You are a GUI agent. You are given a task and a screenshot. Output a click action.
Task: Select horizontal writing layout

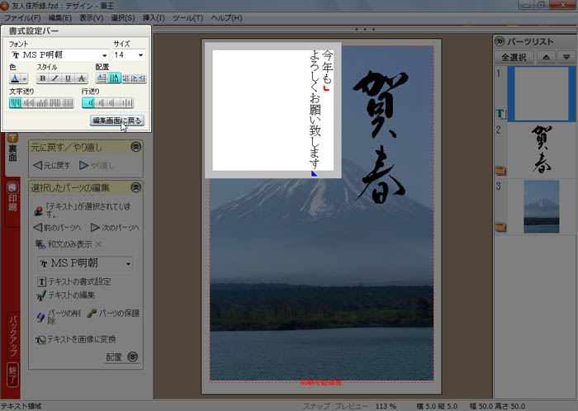pos(102,78)
